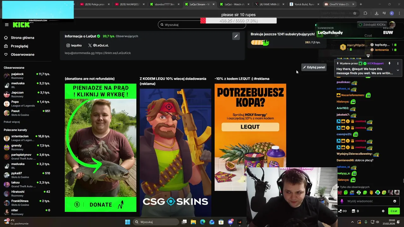Open the chat shop icon
The width and height of the screenshot is (404, 227).
[x=353, y=211]
